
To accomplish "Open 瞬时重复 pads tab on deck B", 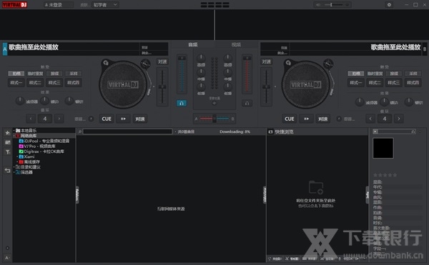I will (x=375, y=74).
